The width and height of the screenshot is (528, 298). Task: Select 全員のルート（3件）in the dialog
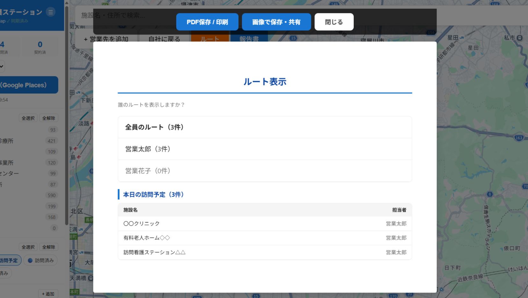point(265,127)
